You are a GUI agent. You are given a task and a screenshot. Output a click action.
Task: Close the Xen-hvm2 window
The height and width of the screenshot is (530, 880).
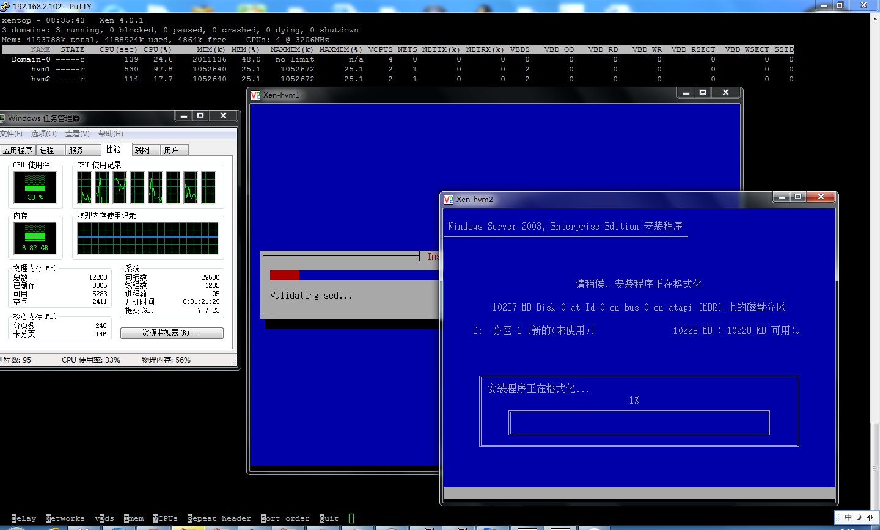pos(821,197)
